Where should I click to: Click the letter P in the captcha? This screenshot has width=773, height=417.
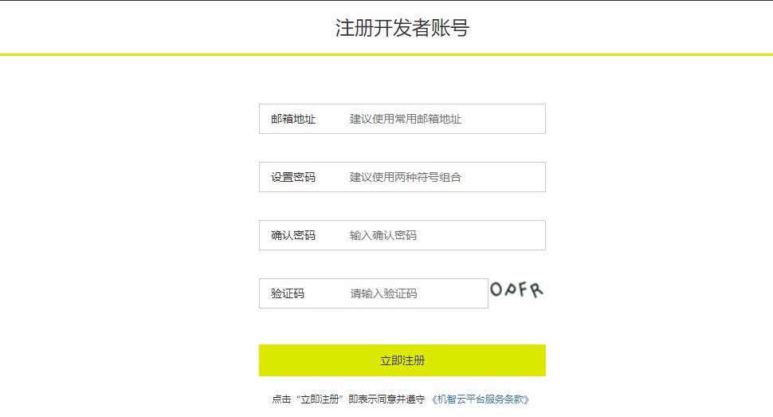pos(510,290)
